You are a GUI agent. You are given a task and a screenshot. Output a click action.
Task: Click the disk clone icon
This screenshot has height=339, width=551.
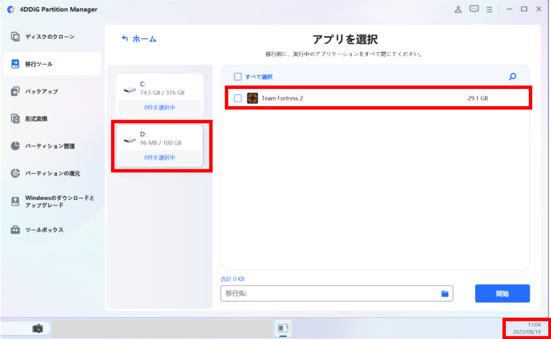(x=15, y=37)
